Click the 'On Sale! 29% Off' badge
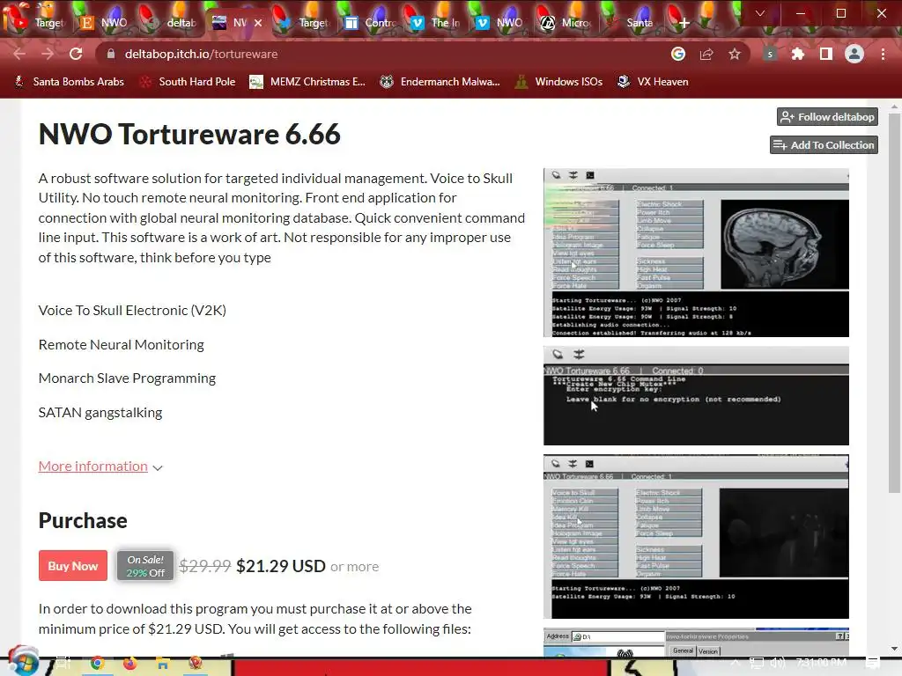The height and width of the screenshot is (676, 902). [x=145, y=566]
